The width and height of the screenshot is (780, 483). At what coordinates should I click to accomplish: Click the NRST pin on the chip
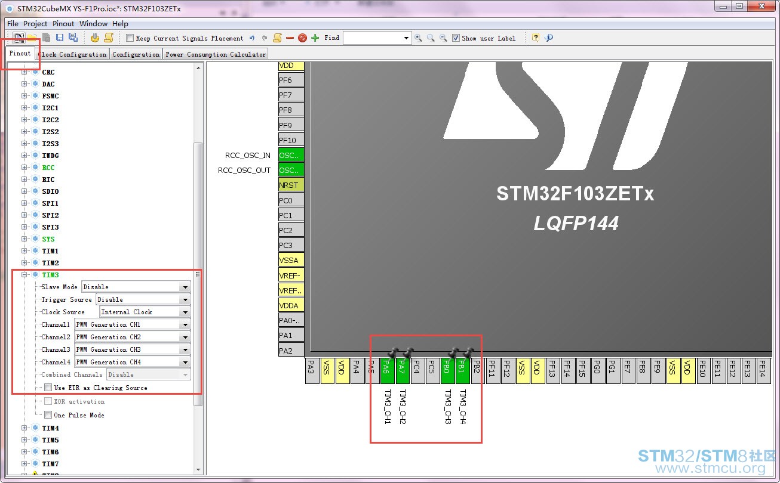[291, 185]
